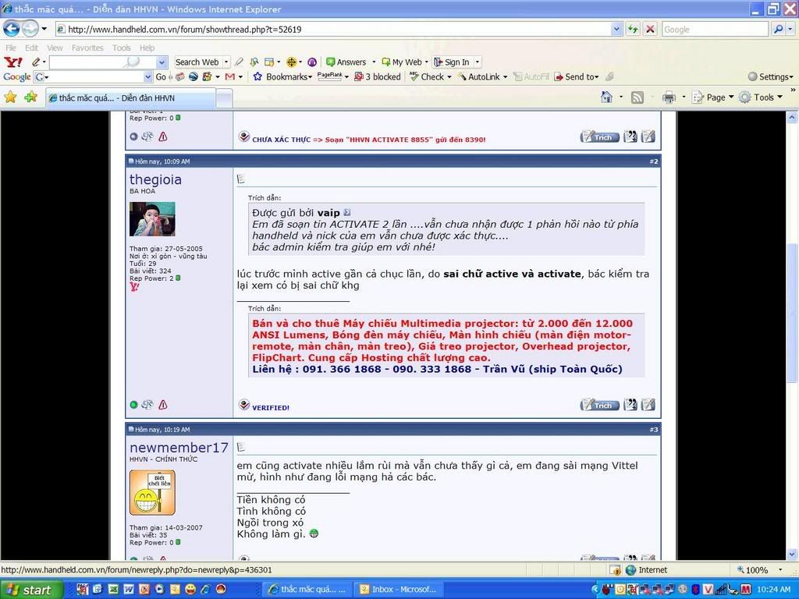Expand the Bookmarks dropdown in Google toolbar
799x599 pixels.
point(310,77)
